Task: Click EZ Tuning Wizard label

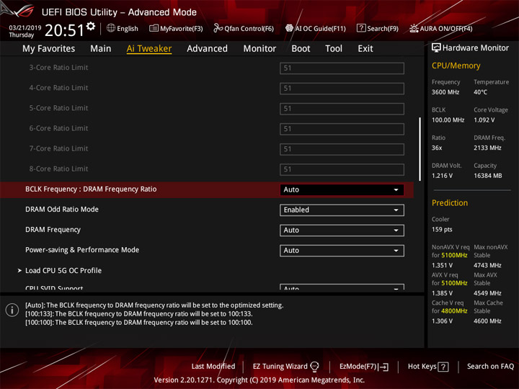Action: point(280,366)
